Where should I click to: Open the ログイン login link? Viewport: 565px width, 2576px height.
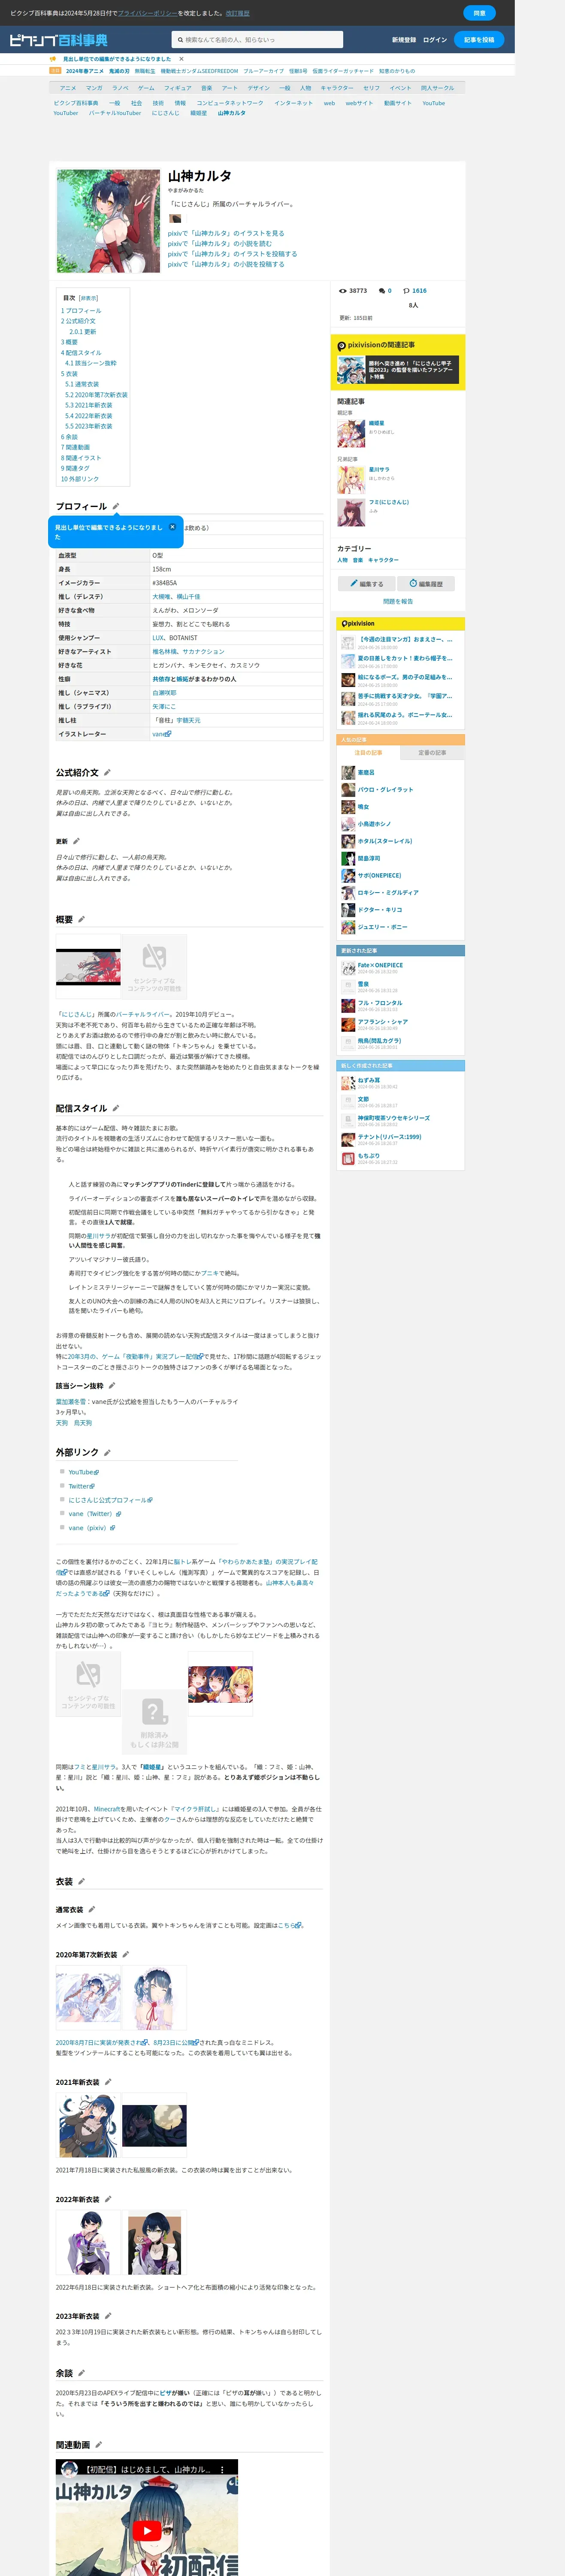coord(435,40)
